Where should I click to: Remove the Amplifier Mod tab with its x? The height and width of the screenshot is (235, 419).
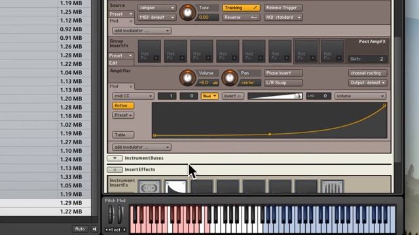pos(131,86)
